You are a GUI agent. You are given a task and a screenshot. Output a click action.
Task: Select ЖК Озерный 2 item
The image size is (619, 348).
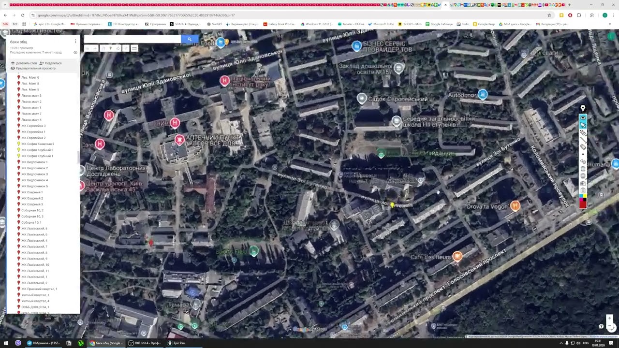[32, 198]
